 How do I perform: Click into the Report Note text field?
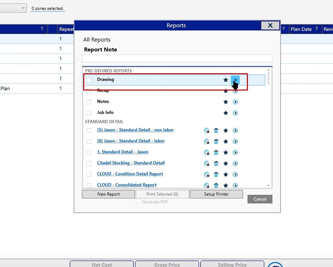pyautogui.click(x=177, y=59)
